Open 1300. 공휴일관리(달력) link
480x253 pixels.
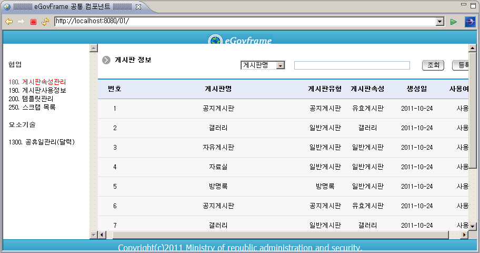(x=42, y=142)
